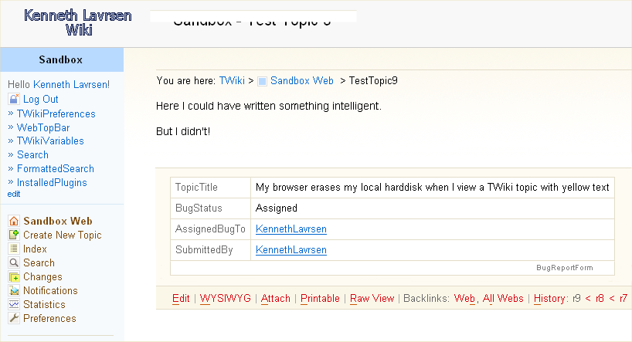Image resolution: width=632 pixels, height=342 pixels.
Task: Click the Sandbox Web home icon
Action: [14, 221]
